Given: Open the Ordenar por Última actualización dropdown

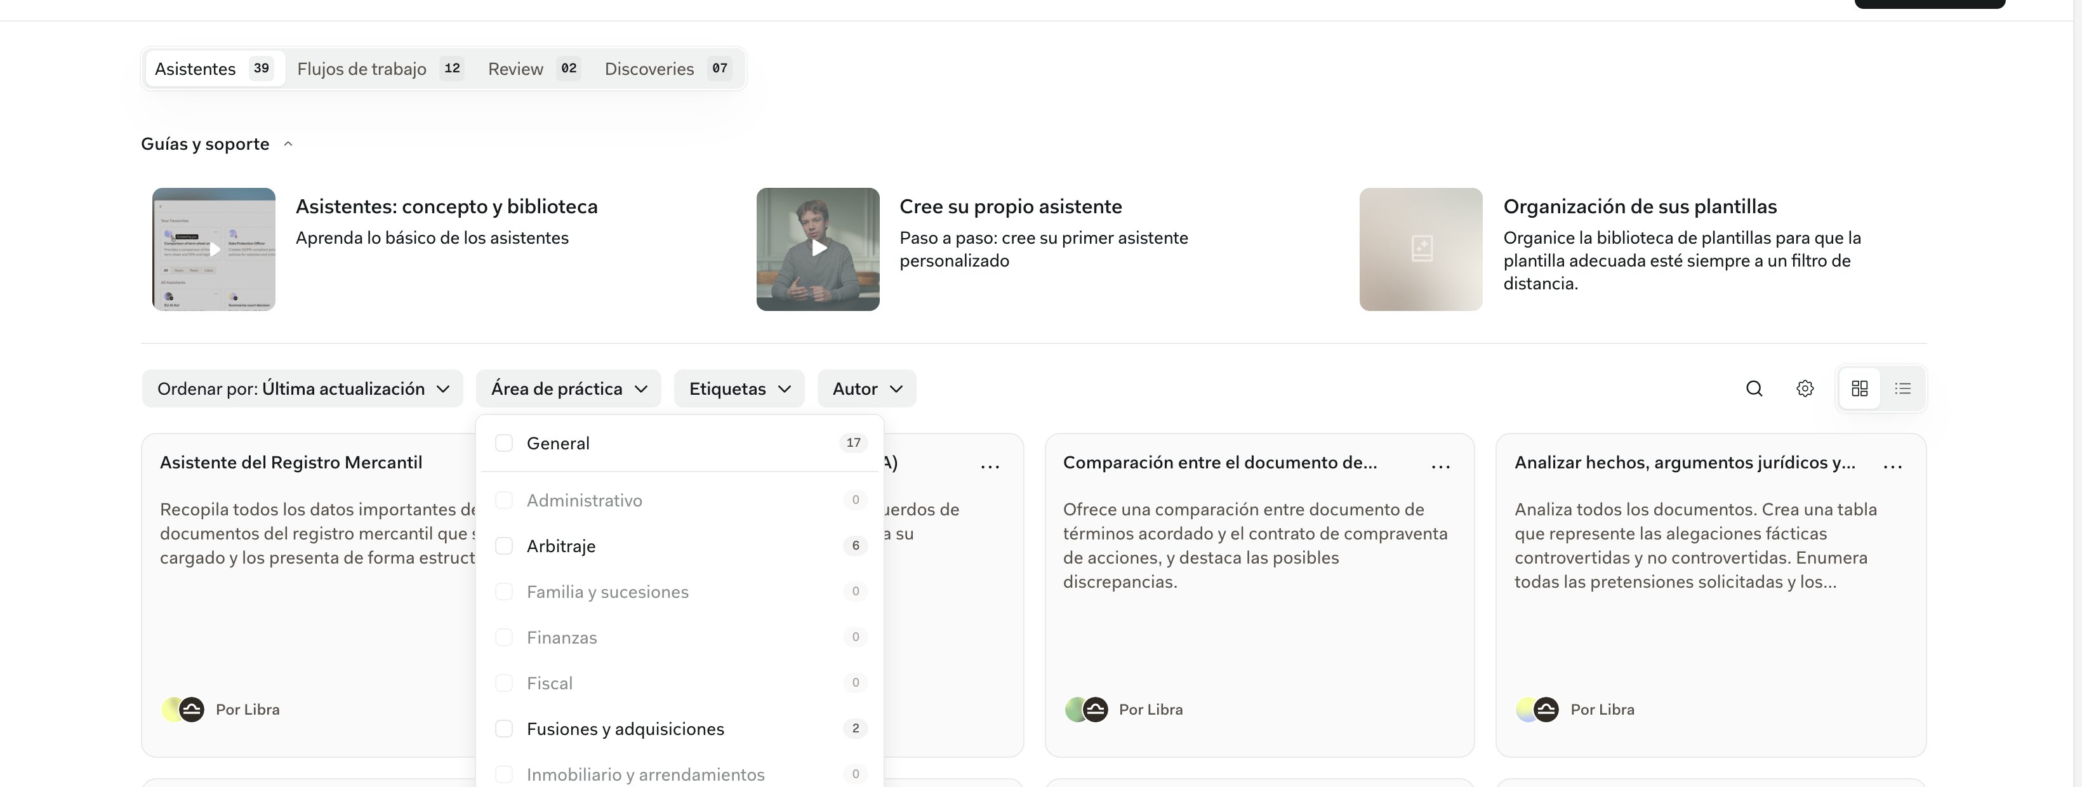Looking at the screenshot, I should [x=302, y=388].
